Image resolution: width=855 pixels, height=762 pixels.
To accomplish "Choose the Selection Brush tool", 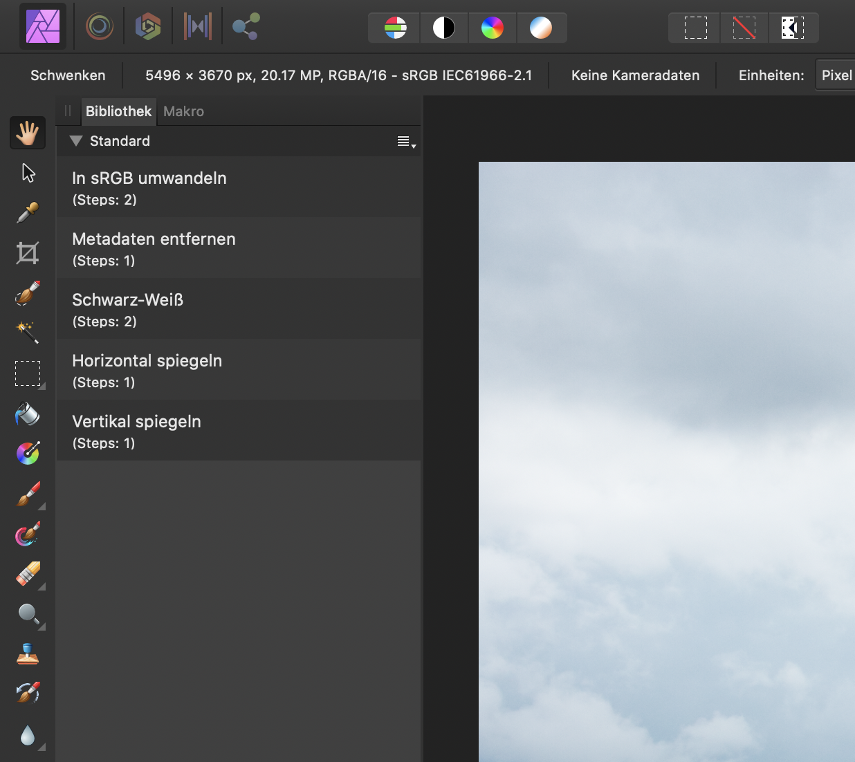I will coord(28,293).
